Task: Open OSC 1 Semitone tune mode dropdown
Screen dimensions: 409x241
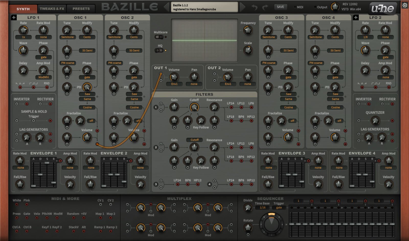Action: 67,37
